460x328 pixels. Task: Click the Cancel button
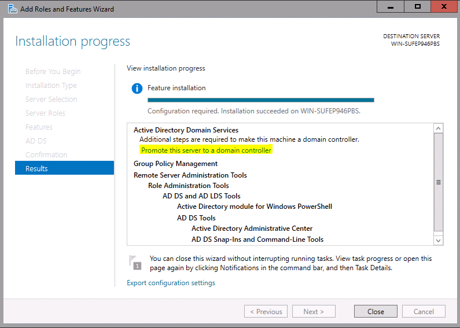[x=424, y=311]
